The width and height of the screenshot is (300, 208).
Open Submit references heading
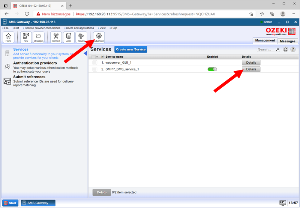click(x=29, y=77)
